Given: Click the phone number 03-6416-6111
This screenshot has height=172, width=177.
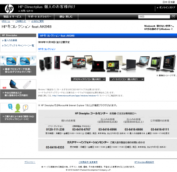Looking at the screenshot, I should tap(160, 129).
